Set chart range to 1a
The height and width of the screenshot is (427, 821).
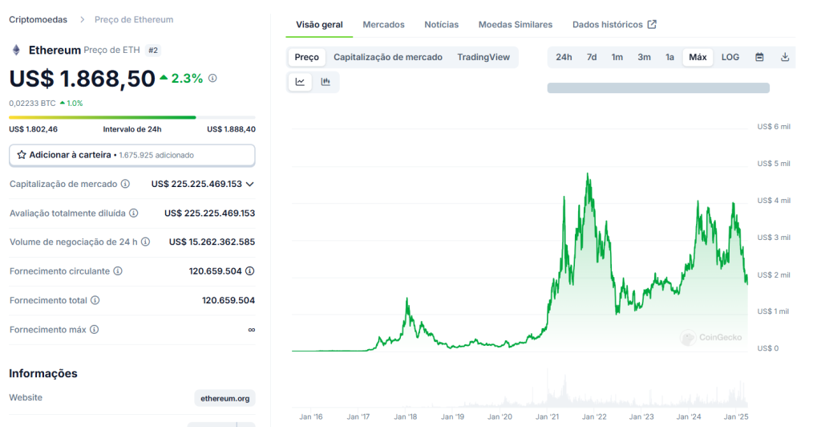pos(669,57)
